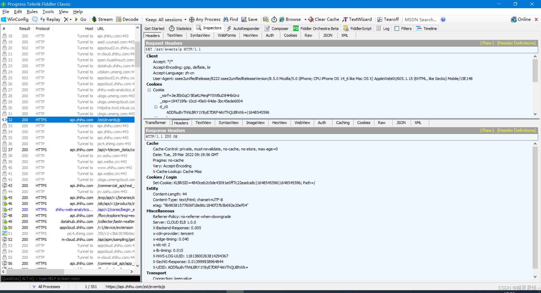This screenshot has height=293, width=541.
Task: Click response Raw link in header bar
Action: coord(487,130)
